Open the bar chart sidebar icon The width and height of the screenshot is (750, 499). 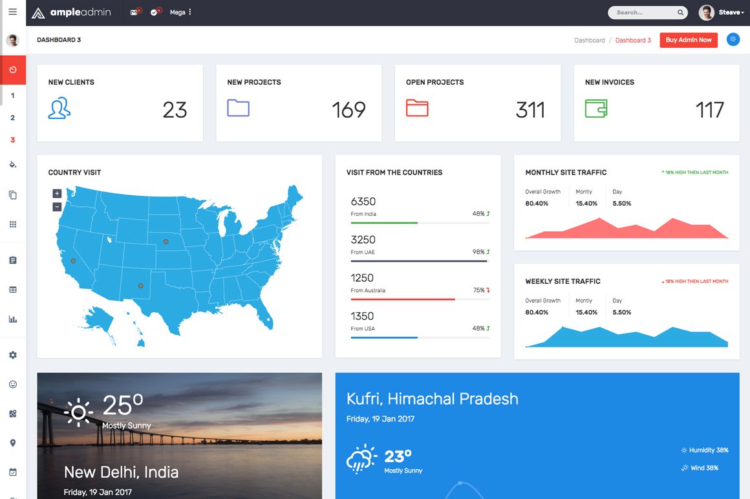click(x=13, y=319)
